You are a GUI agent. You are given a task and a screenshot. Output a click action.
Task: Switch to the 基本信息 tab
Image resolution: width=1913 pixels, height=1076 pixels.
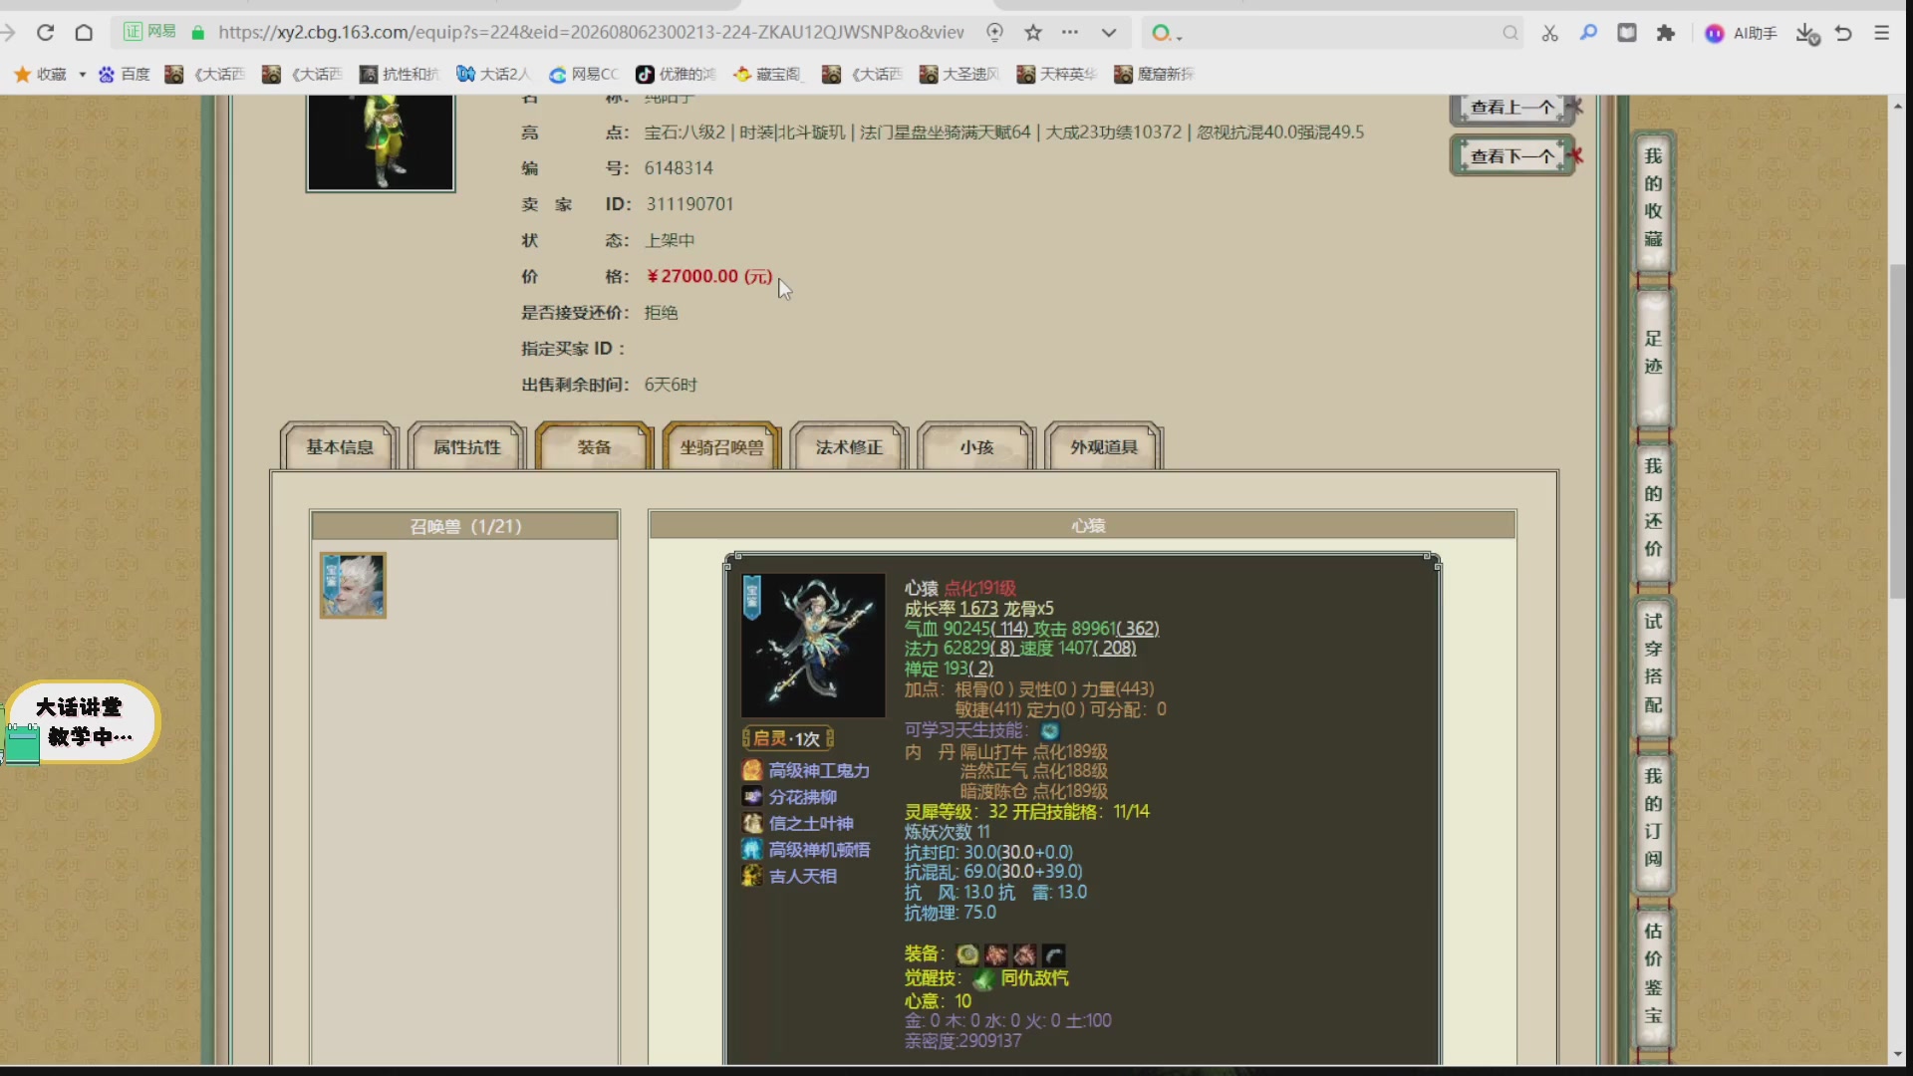(x=340, y=447)
